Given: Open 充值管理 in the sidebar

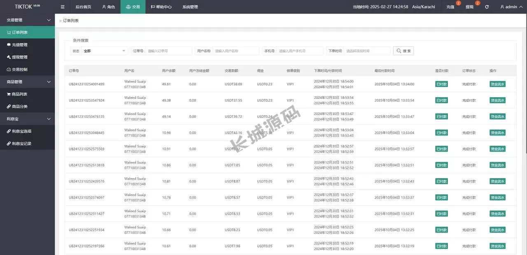Looking at the screenshot, I should pos(27,44).
